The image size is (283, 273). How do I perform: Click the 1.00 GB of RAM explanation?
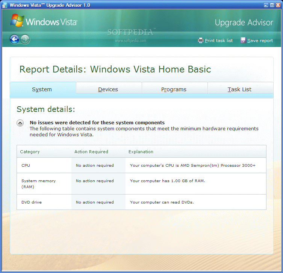point(168,181)
